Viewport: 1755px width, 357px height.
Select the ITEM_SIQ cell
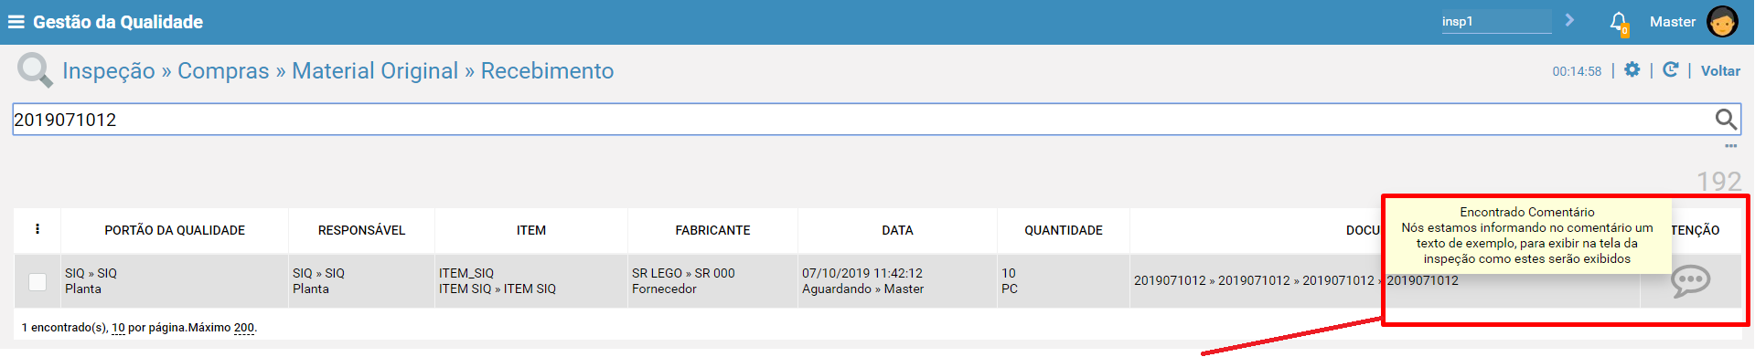click(x=531, y=281)
